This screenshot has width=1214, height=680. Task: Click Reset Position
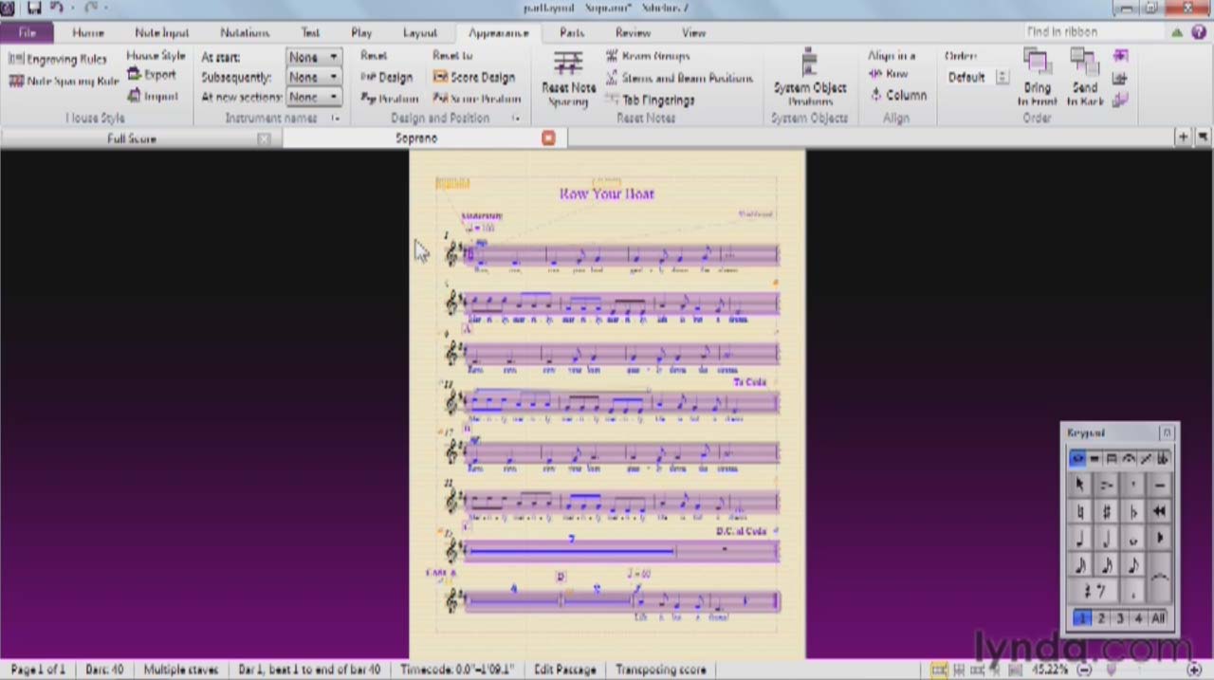(x=389, y=99)
